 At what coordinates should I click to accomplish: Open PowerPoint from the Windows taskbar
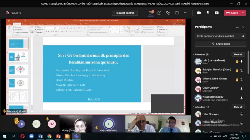coord(58,136)
